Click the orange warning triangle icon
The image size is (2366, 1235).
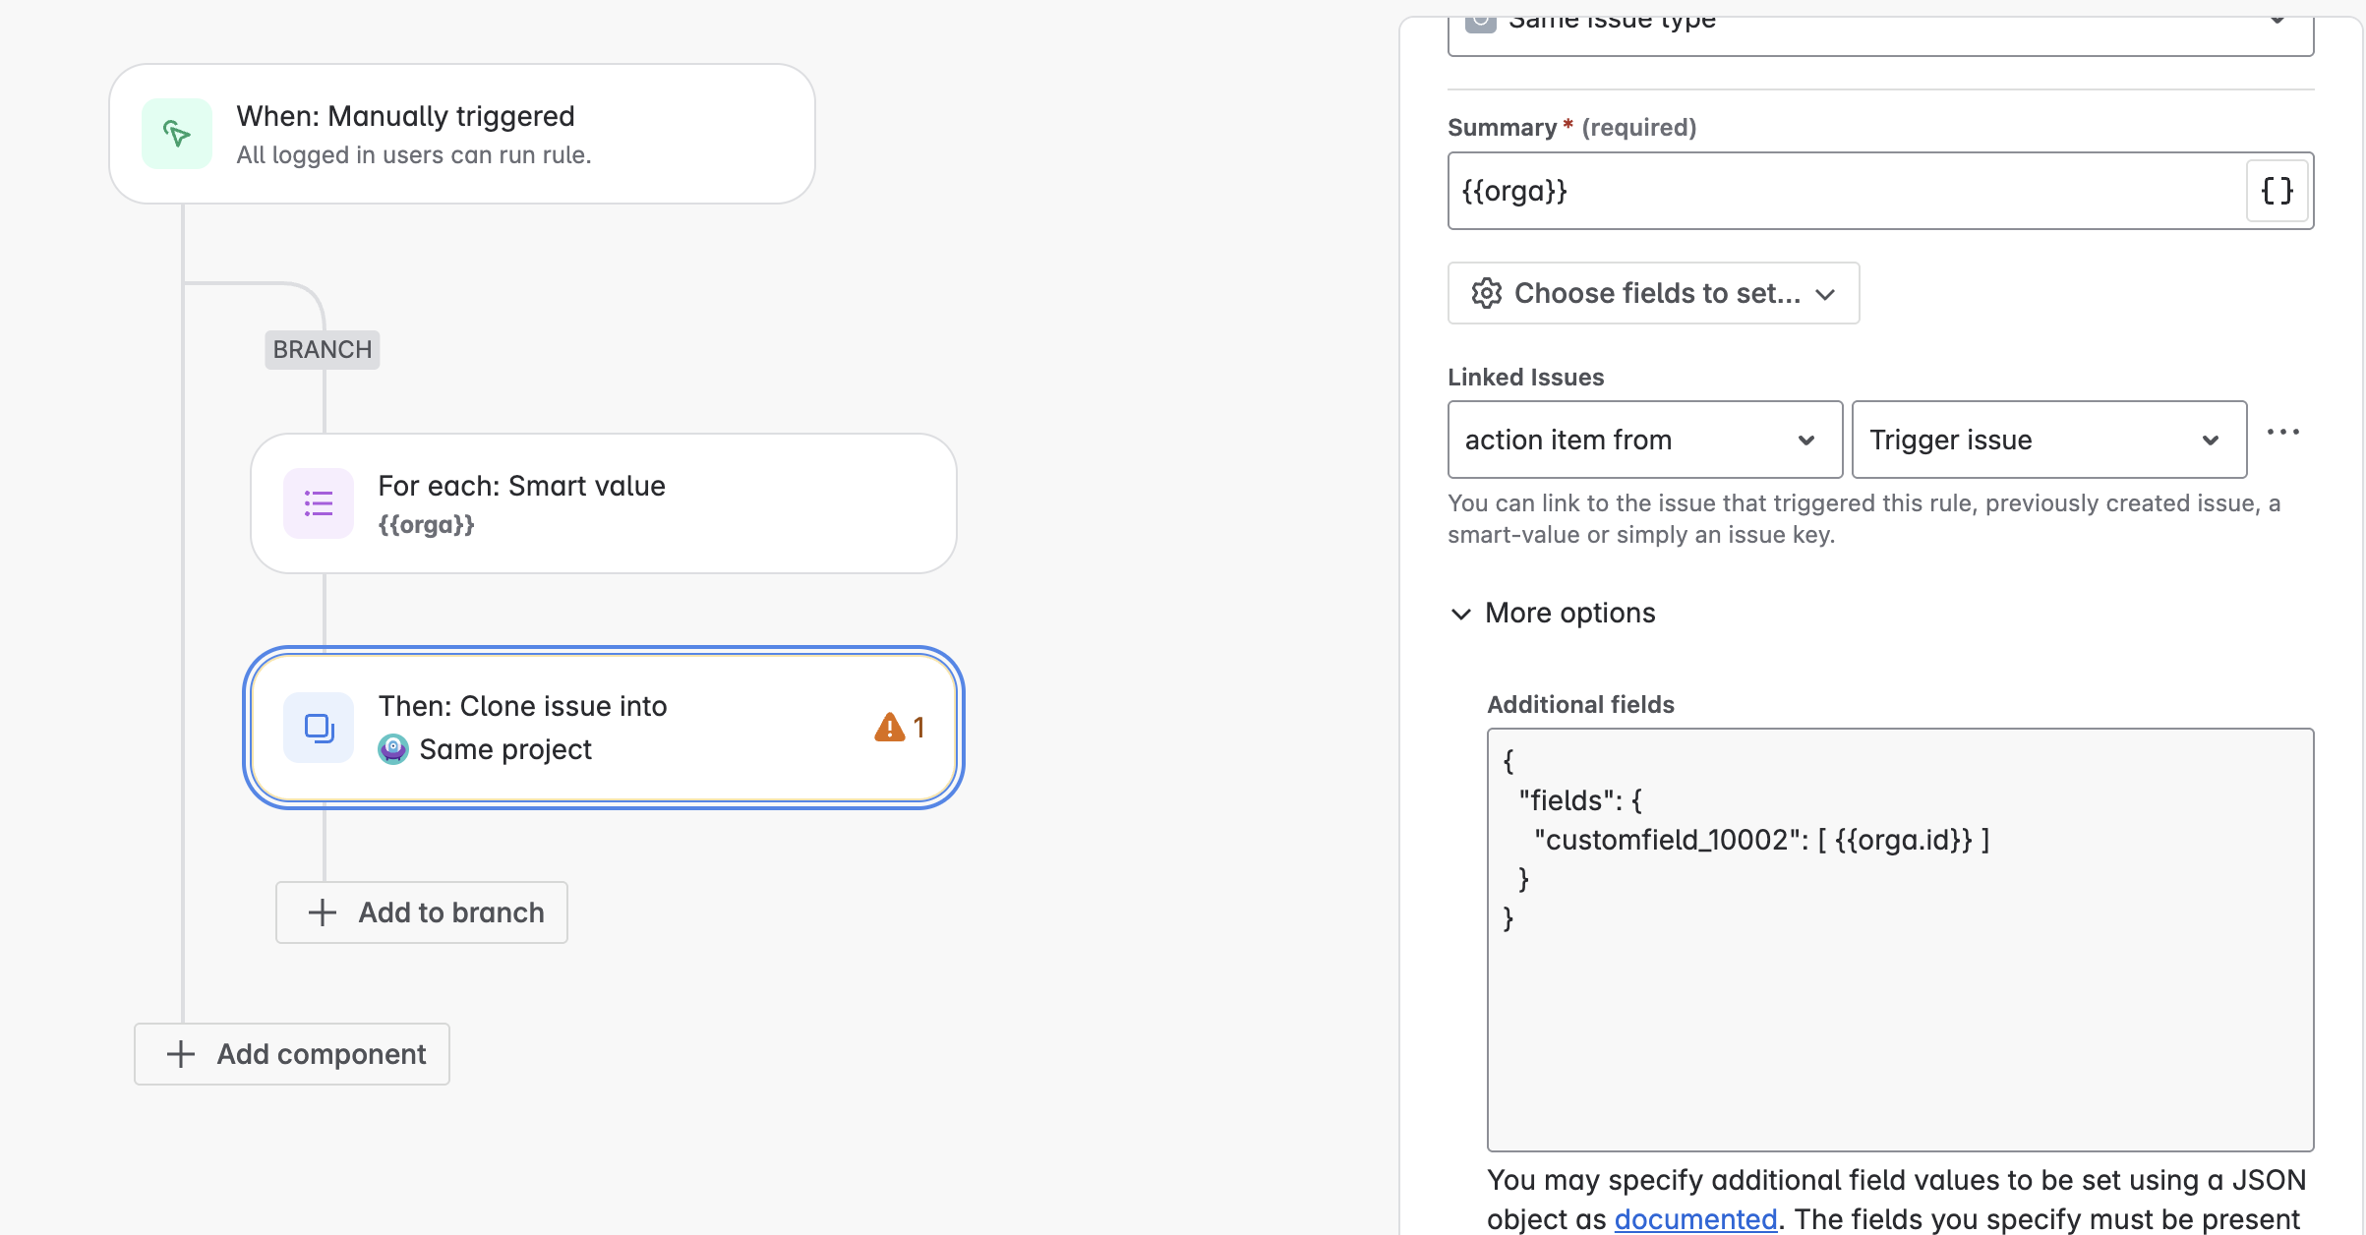point(889,728)
